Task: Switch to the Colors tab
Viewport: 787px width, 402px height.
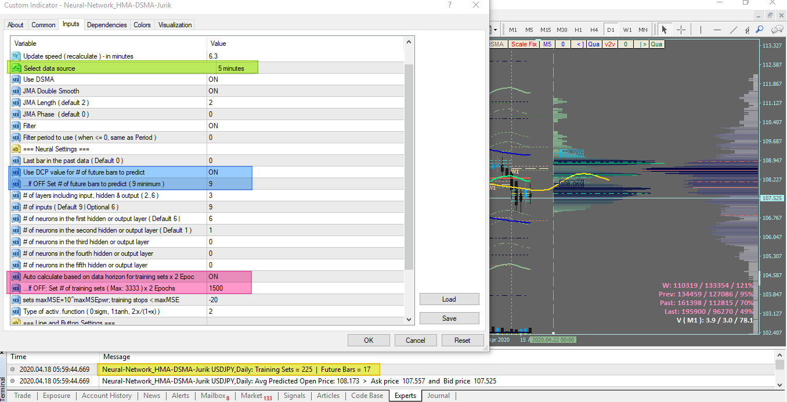Action: click(x=142, y=25)
